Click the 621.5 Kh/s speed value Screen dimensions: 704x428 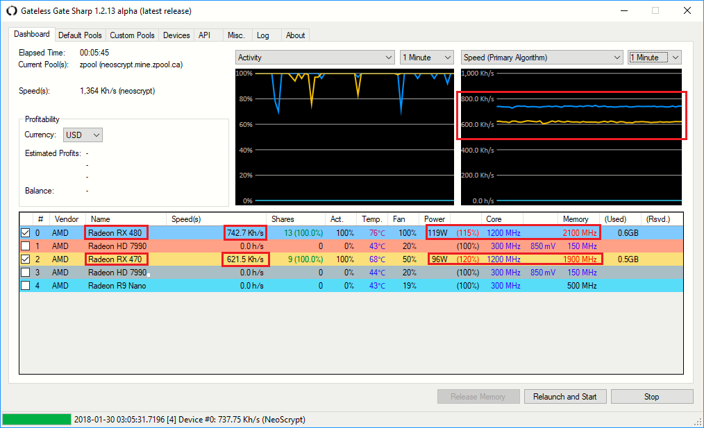(x=245, y=259)
